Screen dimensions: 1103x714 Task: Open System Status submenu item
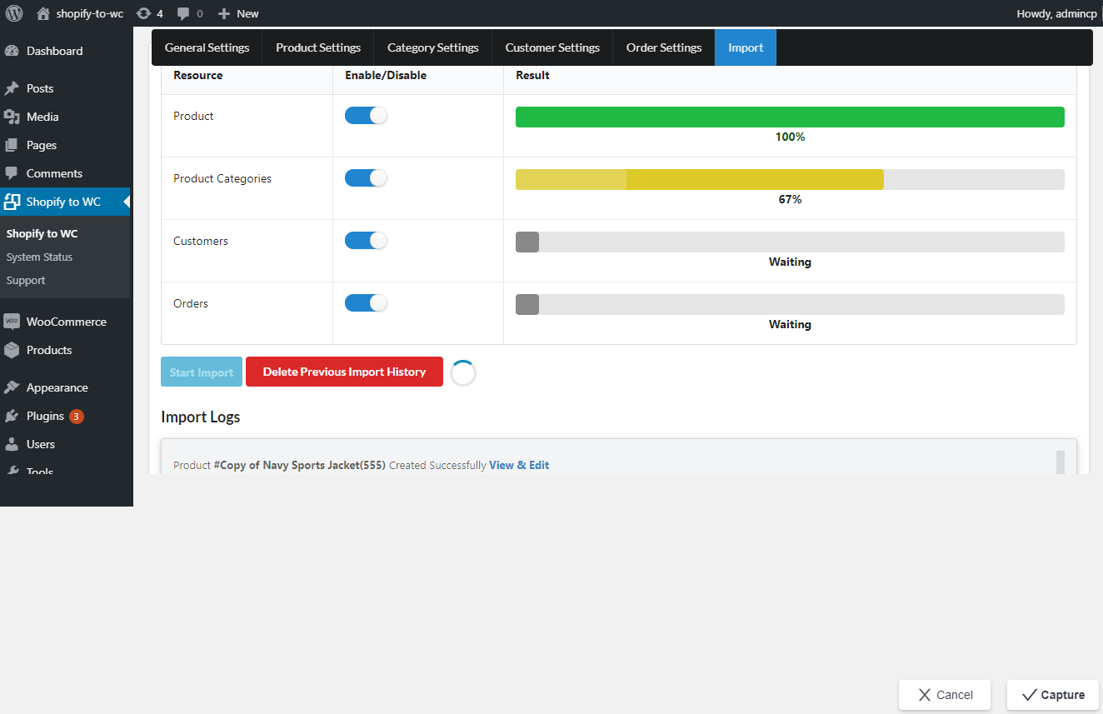39,257
